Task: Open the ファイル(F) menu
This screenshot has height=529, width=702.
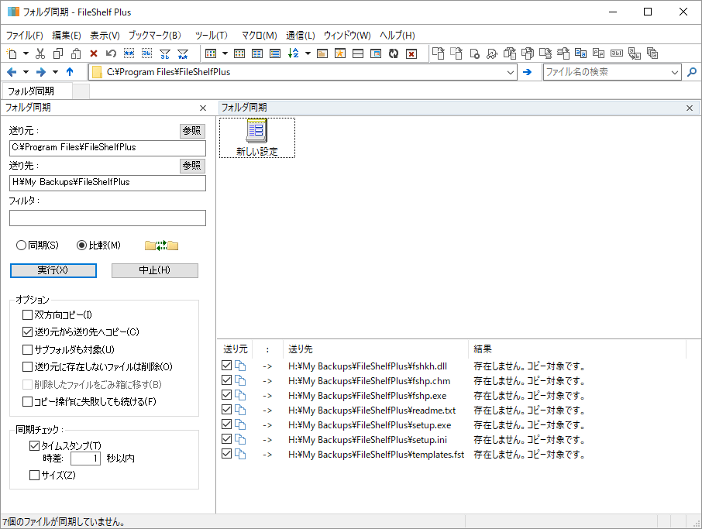Action: click(24, 36)
